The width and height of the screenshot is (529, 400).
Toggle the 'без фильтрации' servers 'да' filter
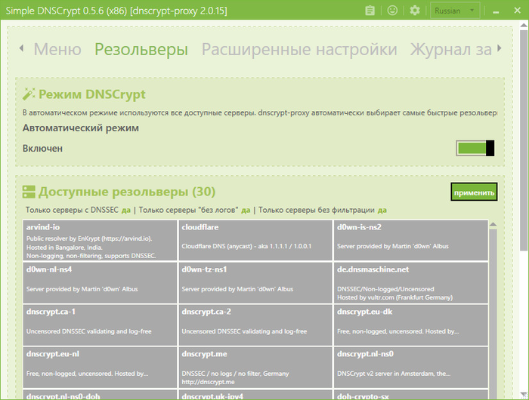click(x=382, y=210)
